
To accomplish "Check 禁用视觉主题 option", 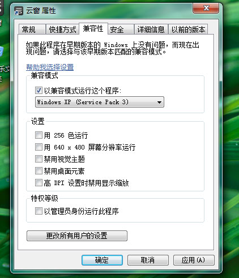I will click(x=39, y=159).
